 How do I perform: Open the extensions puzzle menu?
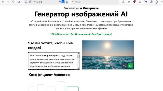pyautogui.click(x=157, y=2)
